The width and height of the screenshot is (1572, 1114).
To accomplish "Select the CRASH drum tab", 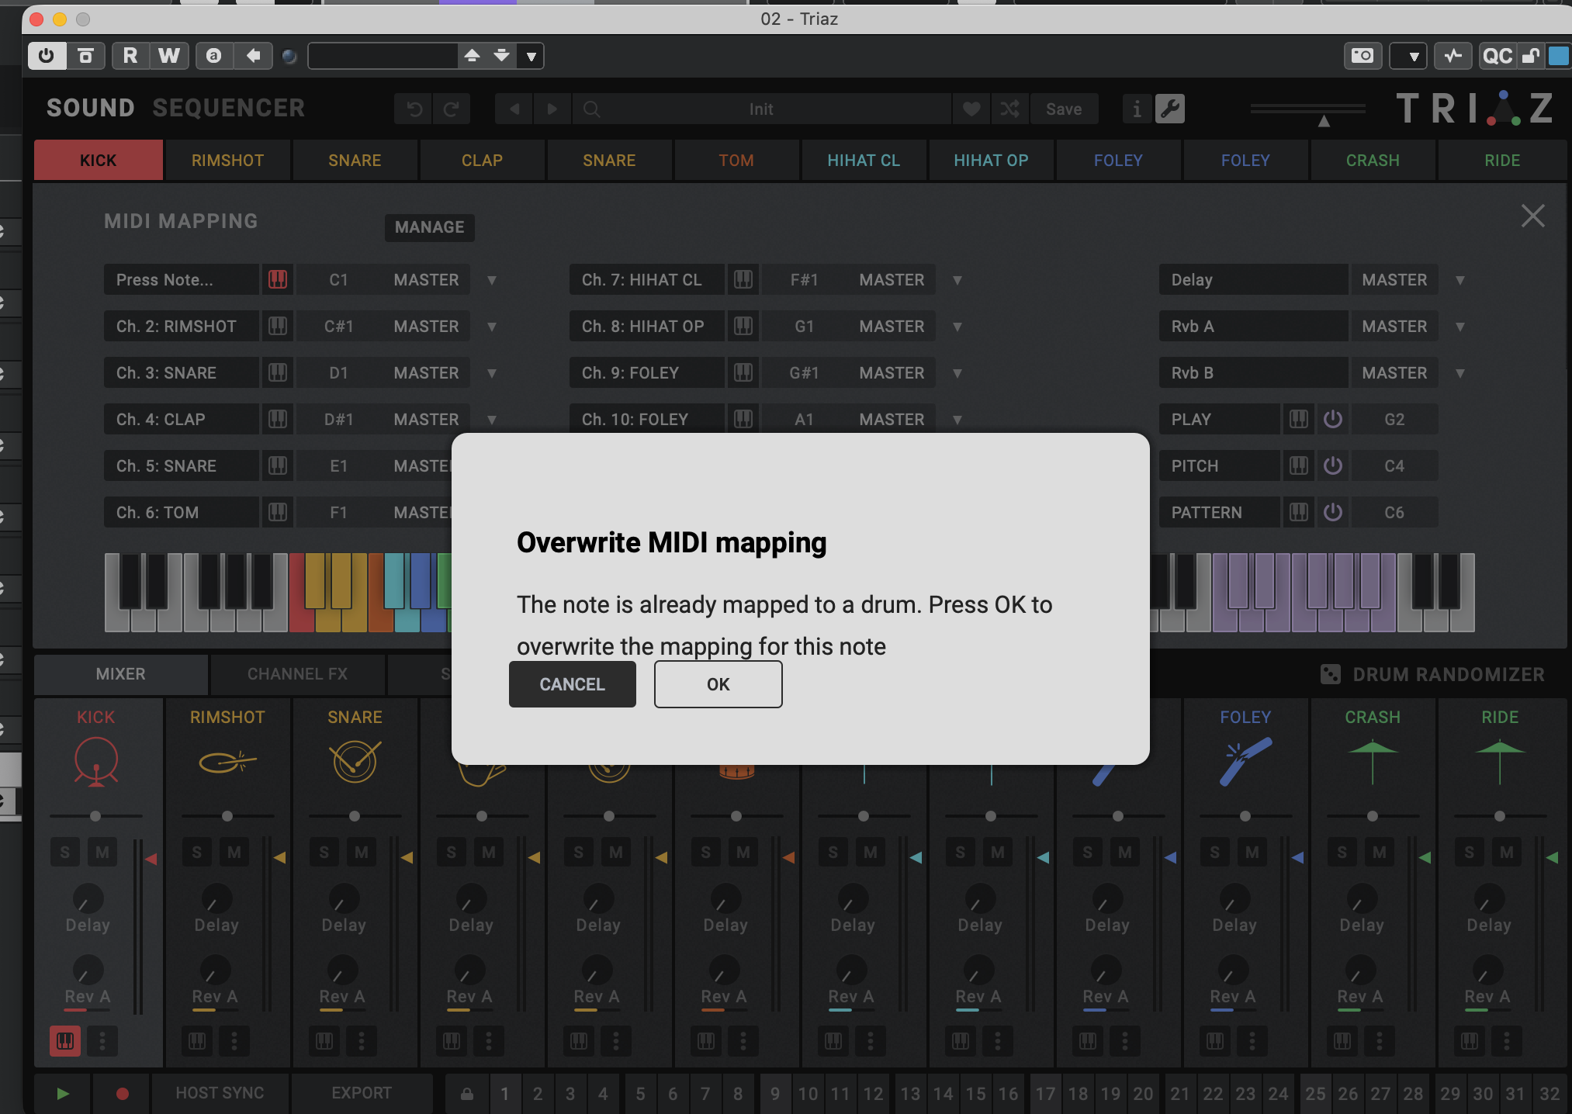I will 1373,161.
